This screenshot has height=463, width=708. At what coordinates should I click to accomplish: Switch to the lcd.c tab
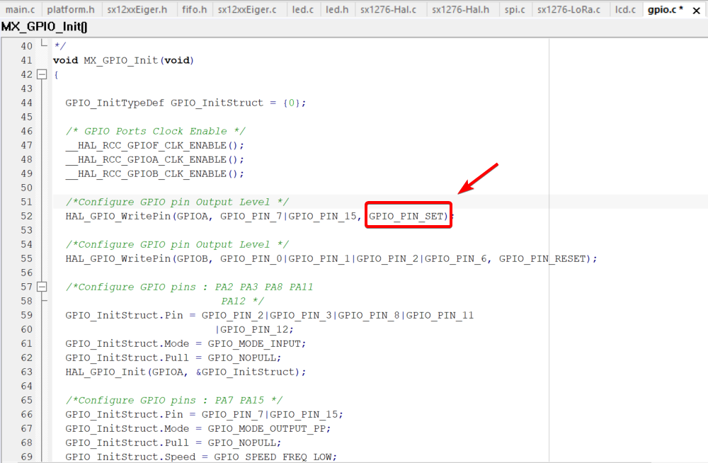[624, 9]
